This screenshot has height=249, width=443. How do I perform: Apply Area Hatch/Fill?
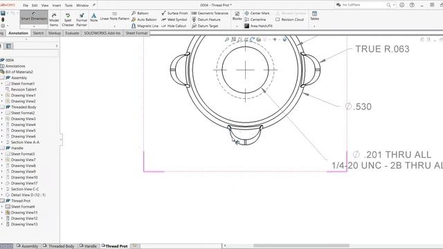(x=258, y=26)
